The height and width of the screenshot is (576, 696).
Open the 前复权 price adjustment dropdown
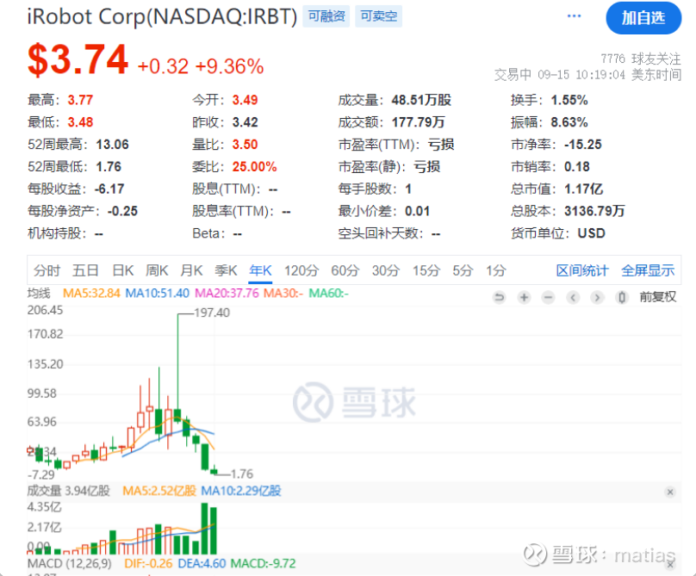click(x=657, y=297)
